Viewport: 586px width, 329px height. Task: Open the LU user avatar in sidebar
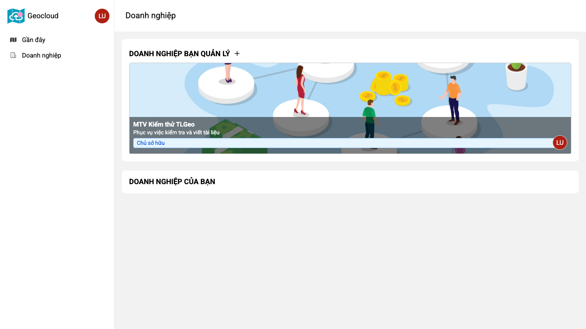tap(102, 16)
